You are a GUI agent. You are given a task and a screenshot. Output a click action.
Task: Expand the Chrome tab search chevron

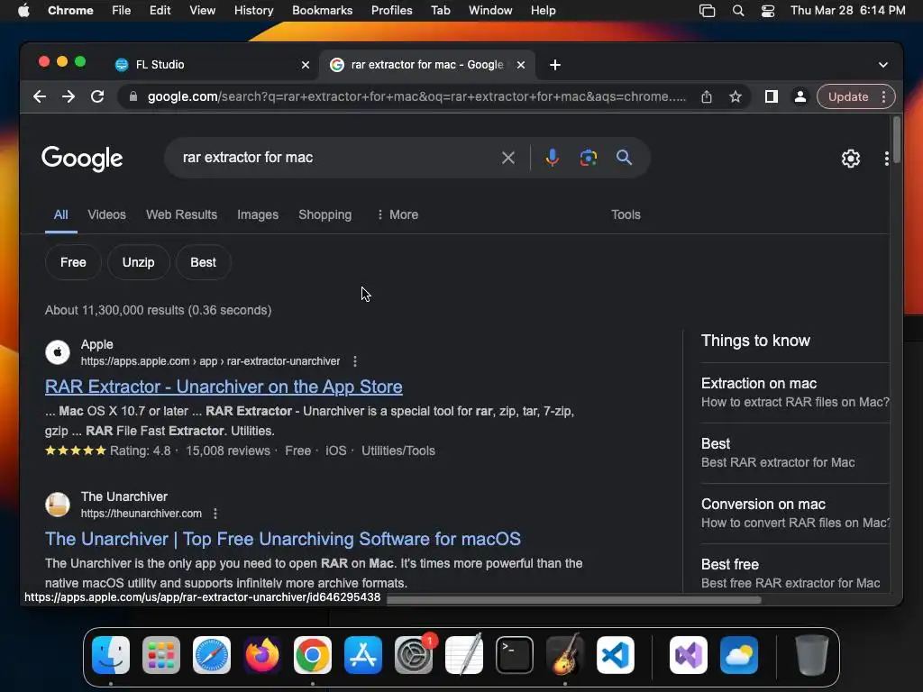(x=883, y=65)
